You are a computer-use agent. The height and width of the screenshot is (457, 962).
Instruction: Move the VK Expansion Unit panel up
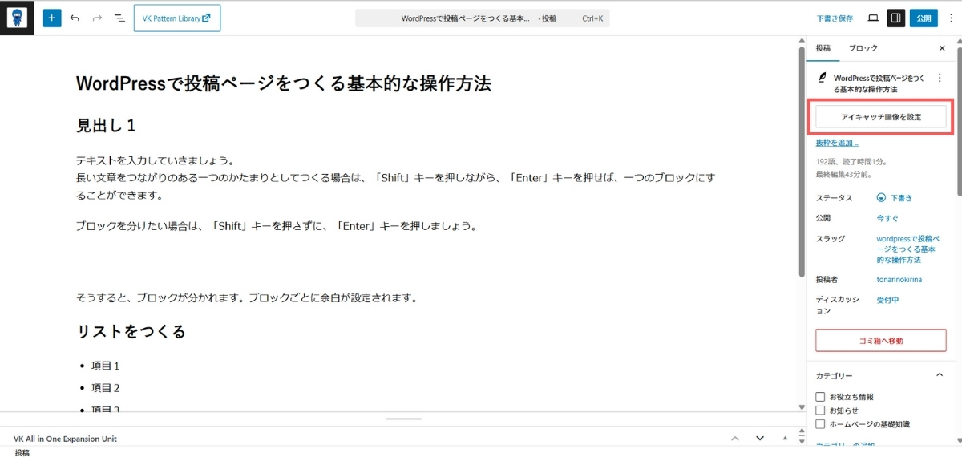(734, 439)
